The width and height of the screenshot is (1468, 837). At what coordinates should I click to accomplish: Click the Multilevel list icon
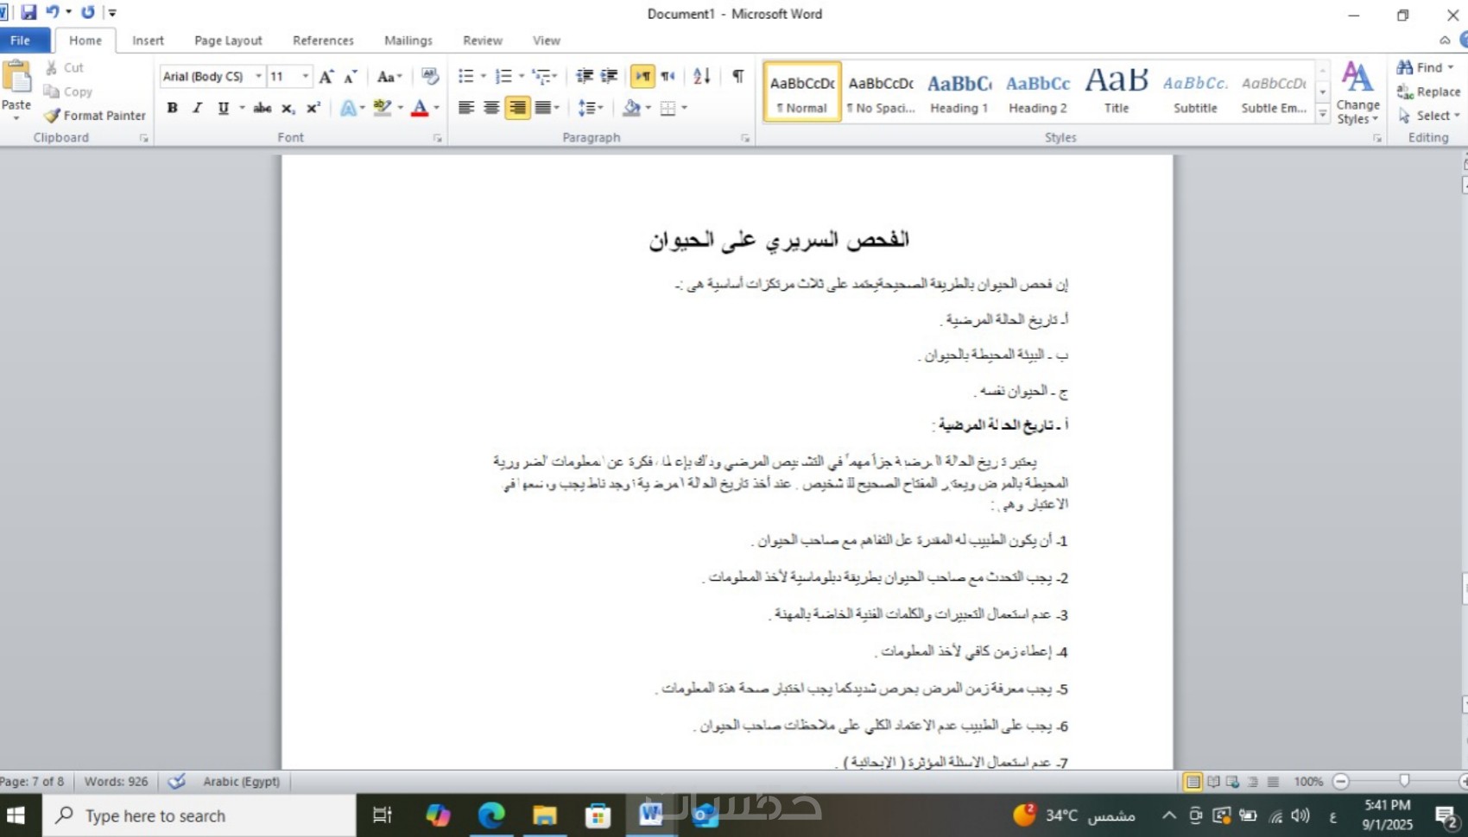pyautogui.click(x=541, y=76)
